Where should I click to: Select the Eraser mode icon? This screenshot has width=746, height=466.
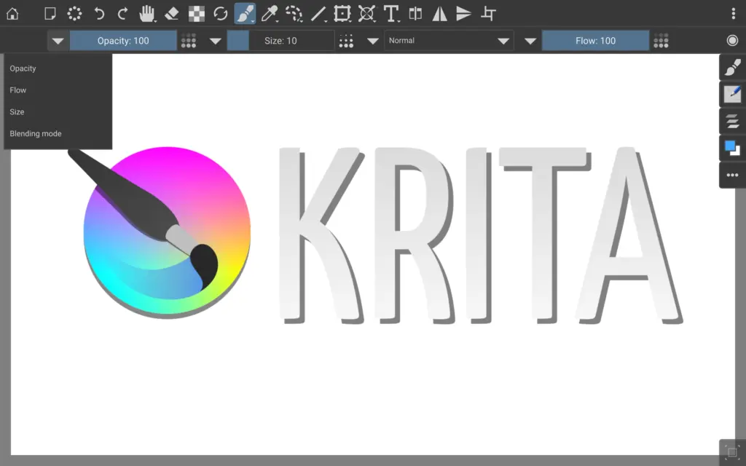(x=172, y=13)
